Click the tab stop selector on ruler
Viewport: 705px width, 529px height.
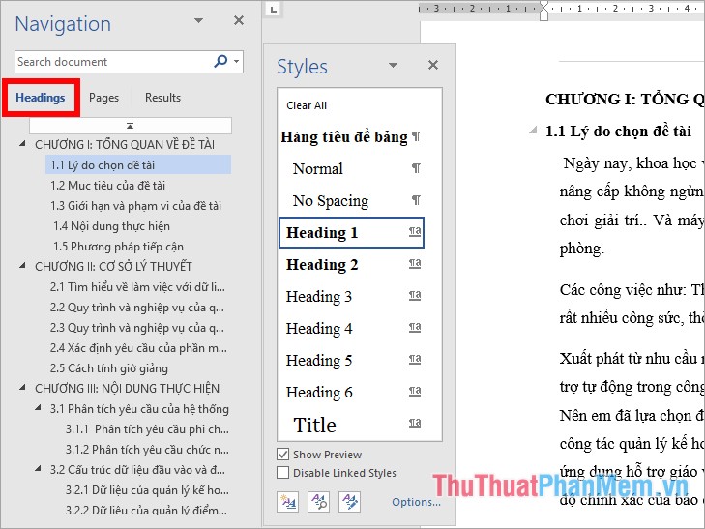pyautogui.click(x=274, y=9)
